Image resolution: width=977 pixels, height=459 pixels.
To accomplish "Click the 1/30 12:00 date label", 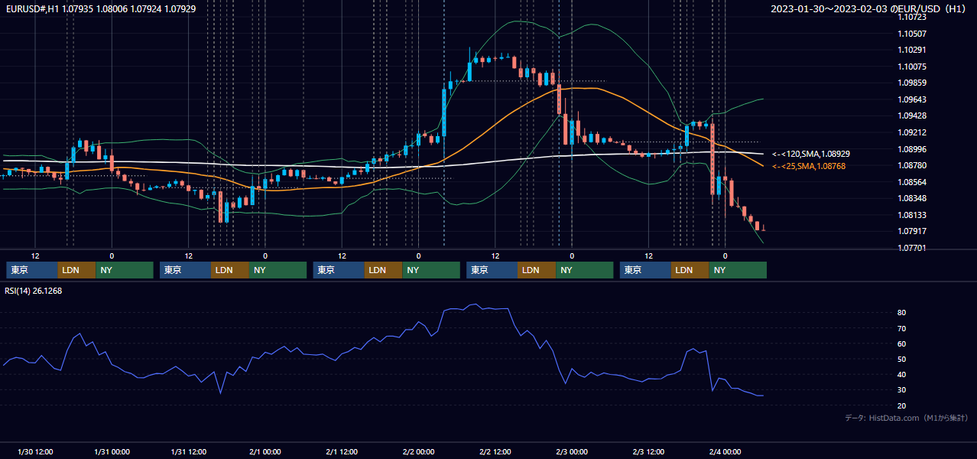I will tap(34, 452).
